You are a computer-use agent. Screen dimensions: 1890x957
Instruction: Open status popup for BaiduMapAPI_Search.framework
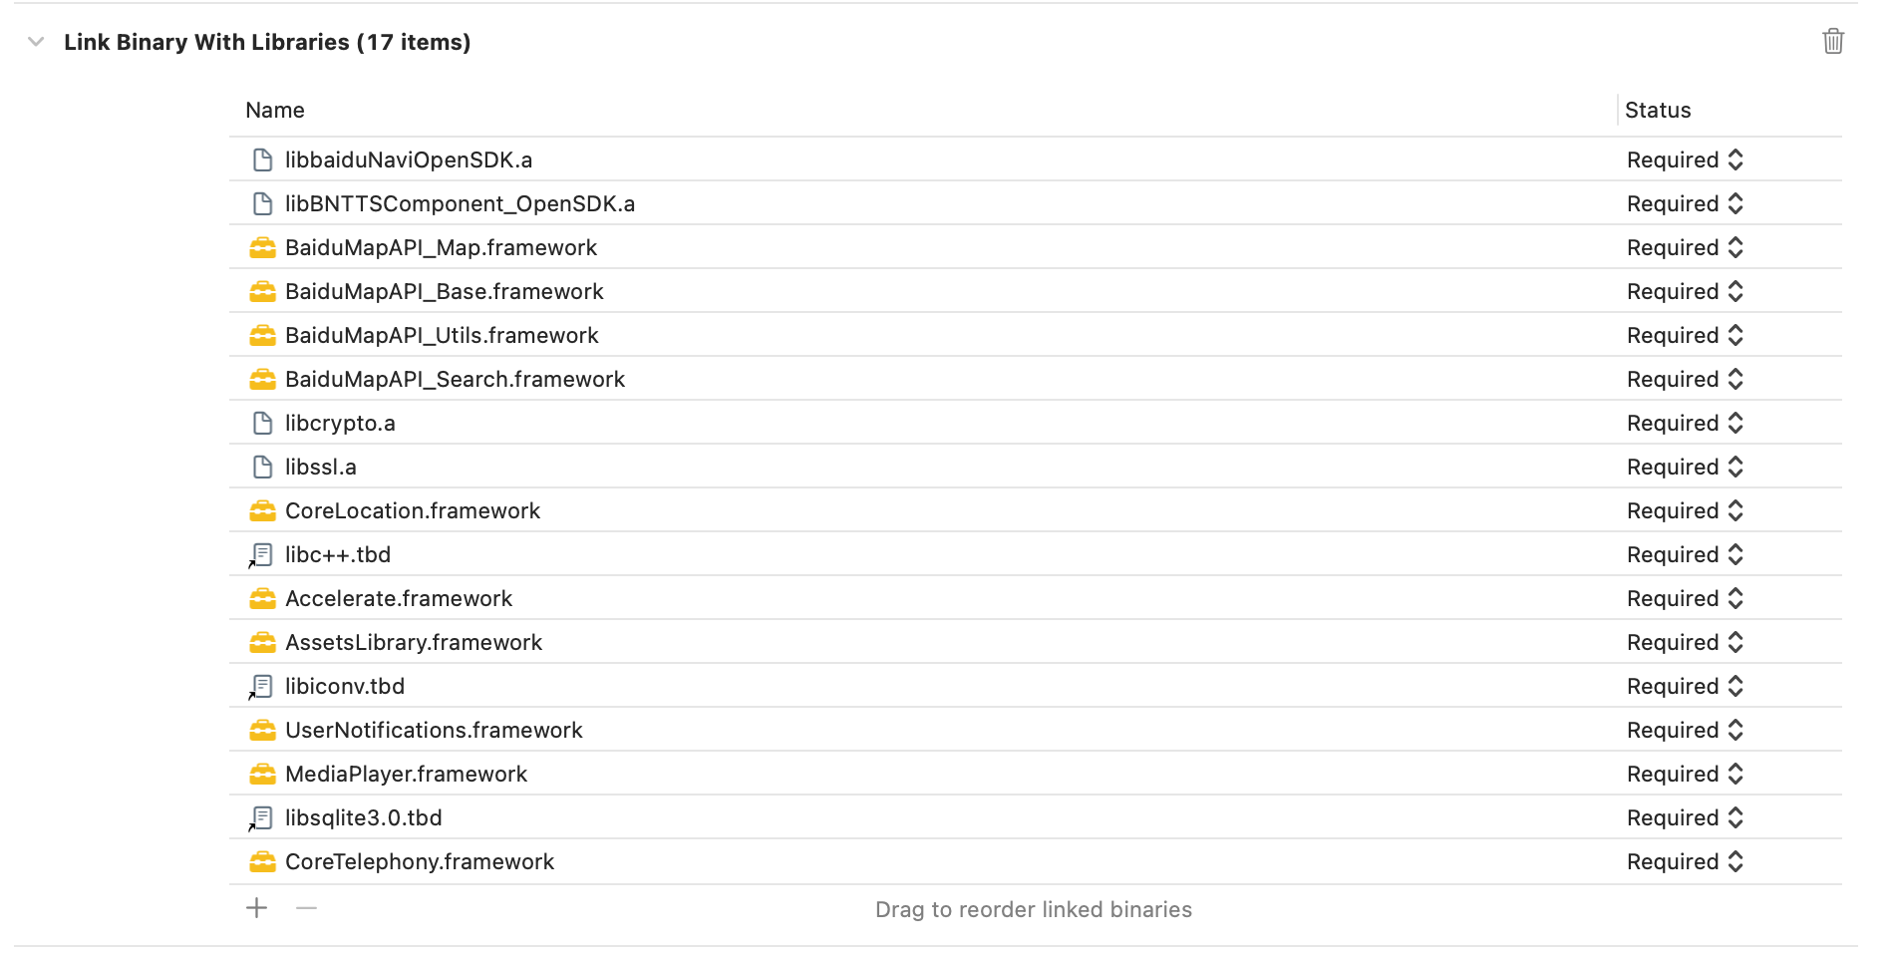(1685, 380)
